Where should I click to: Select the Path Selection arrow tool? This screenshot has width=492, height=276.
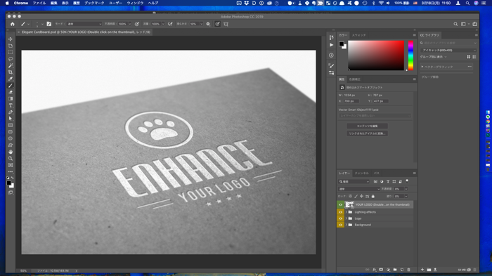click(x=11, y=119)
